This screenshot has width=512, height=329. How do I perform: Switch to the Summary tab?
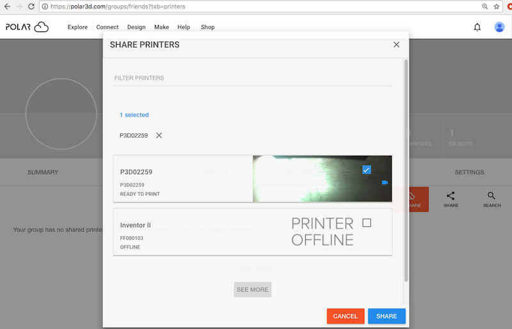pos(43,172)
